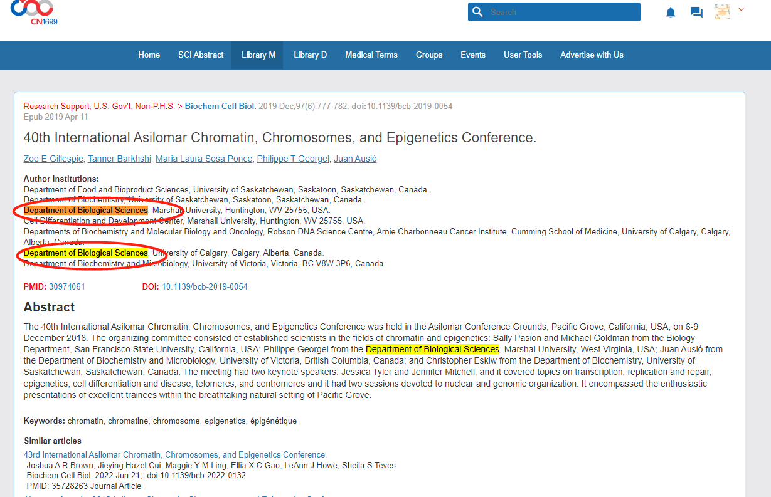This screenshot has height=497, width=771.
Task: Click the search magnifier icon
Action: pyautogui.click(x=477, y=12)
